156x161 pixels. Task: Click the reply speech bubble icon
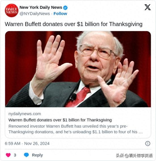(x=26, y=155)
